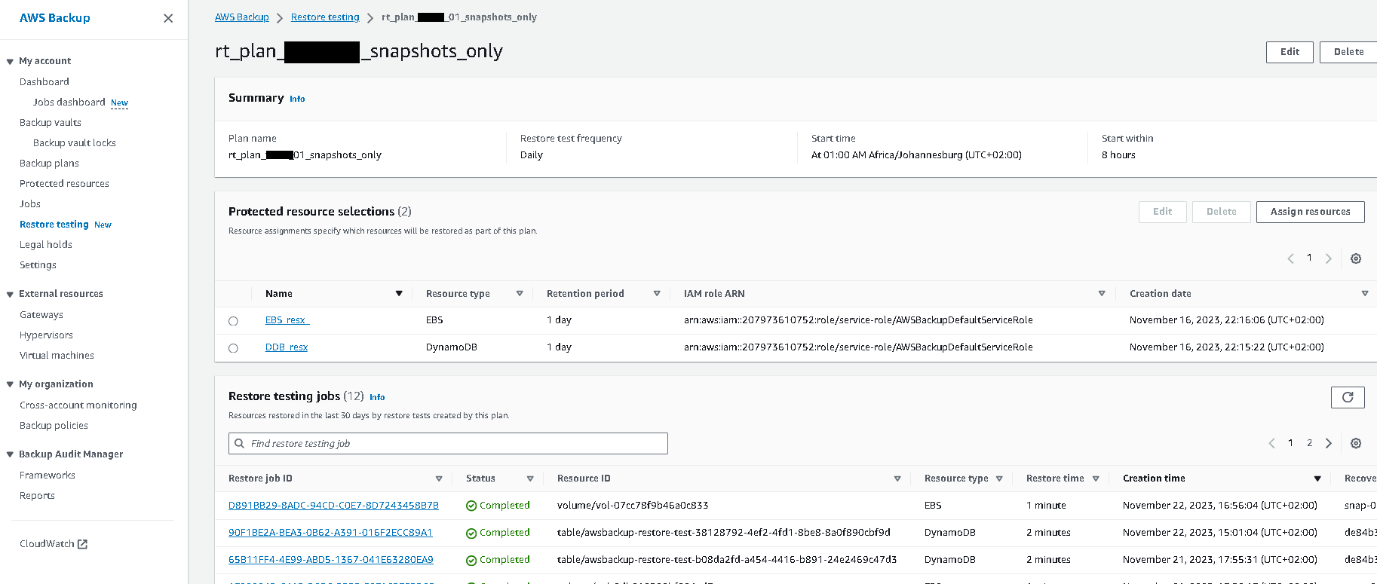
Task: Open table settings gear for restore testing jobs
Action: [x=1356, y=443]
